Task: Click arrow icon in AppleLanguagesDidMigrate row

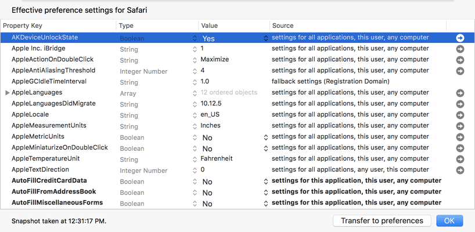Action: (460, 104)
